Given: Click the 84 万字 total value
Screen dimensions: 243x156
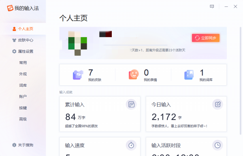Looking at the screenshot, I should (75, 117).
